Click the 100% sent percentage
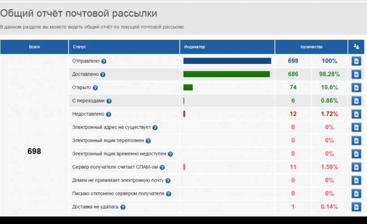This screenshot has height=224, width=367. (x=329, y=61)
